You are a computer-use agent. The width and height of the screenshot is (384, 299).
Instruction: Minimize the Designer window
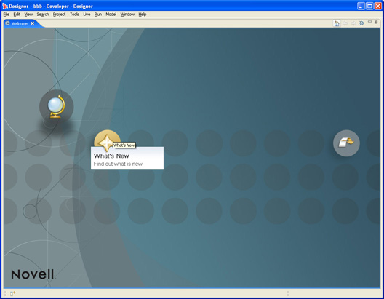pyautogui.click(x=361, y=6)
